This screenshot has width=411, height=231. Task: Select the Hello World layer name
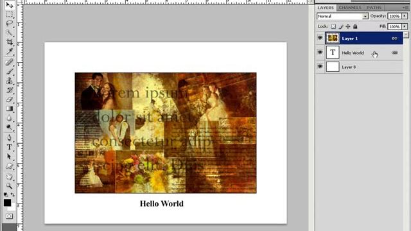353,53
